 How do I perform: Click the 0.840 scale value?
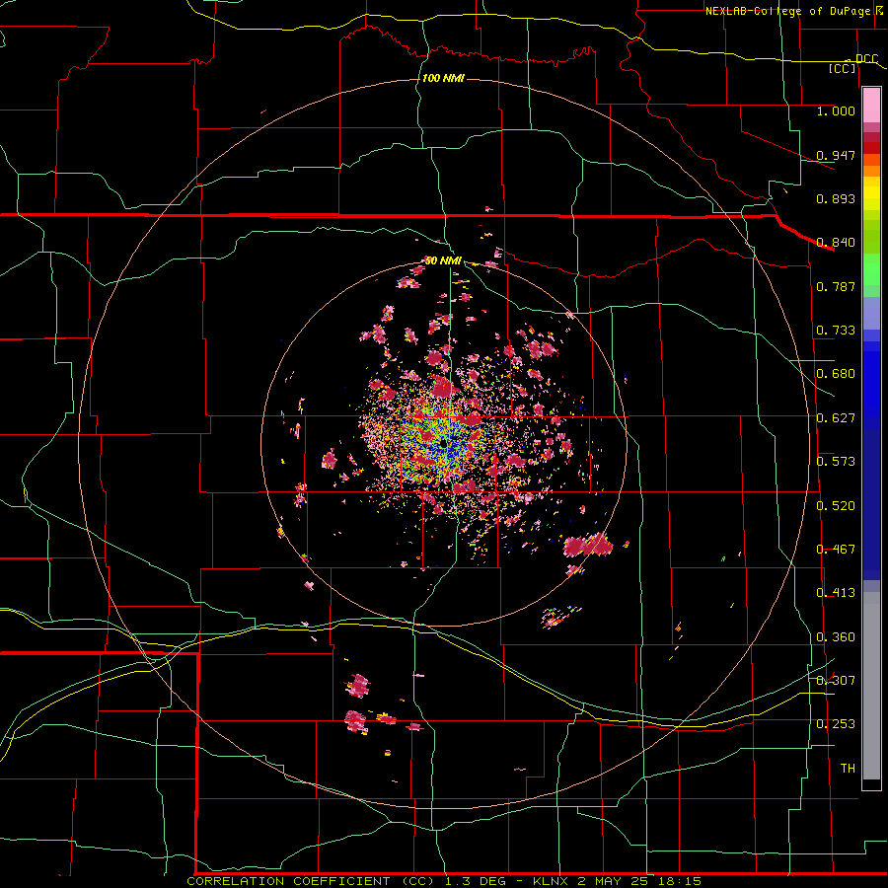pyautogui.click(x=836, y=243)
